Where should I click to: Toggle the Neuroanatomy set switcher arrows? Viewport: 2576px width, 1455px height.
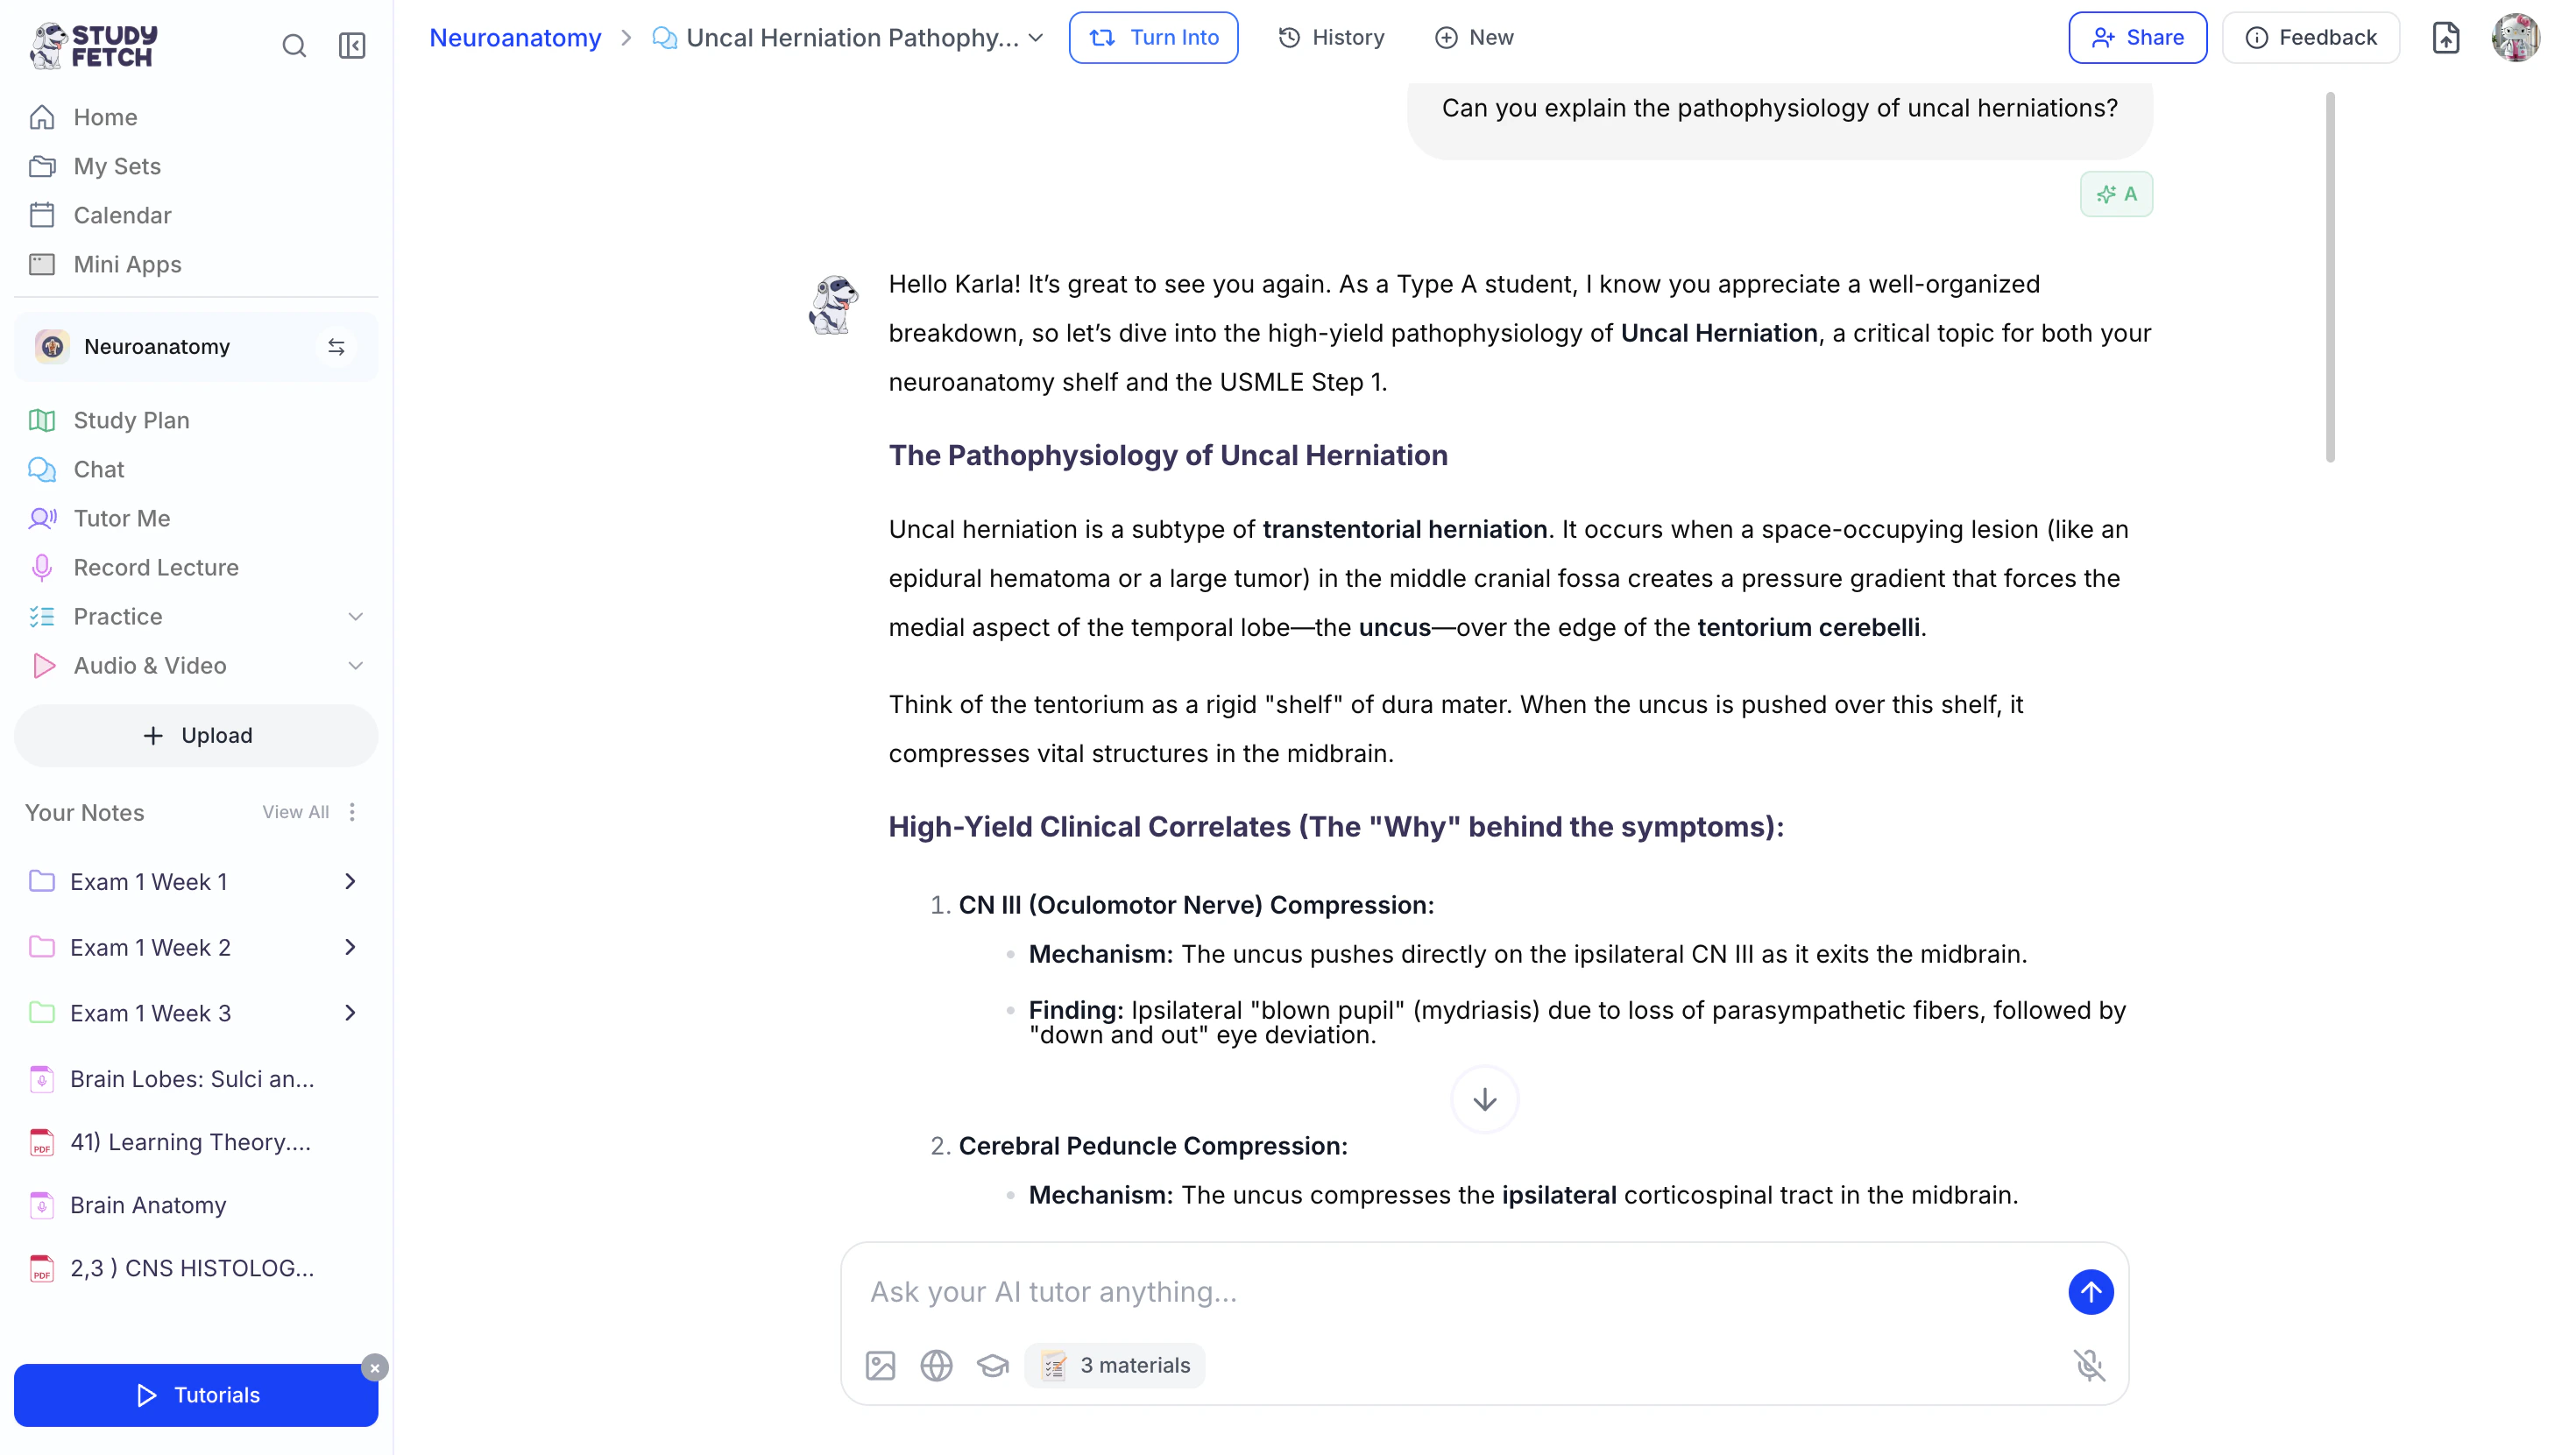(x=336, y=347)
